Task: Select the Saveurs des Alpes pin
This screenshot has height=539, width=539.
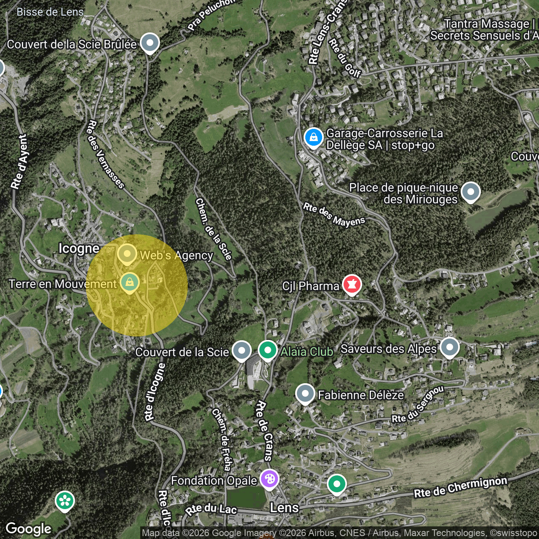Action: [x=450, y=348]
